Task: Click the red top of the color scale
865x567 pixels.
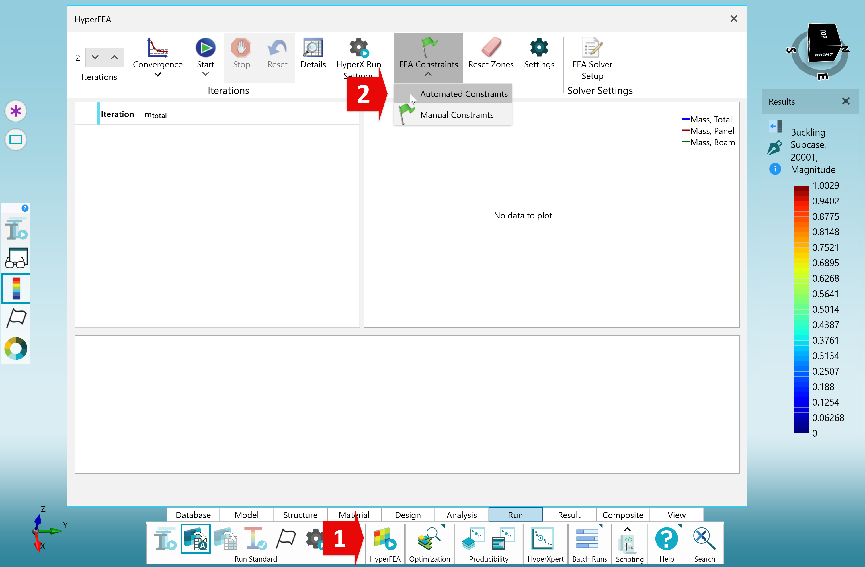Action: coord(801,189)
